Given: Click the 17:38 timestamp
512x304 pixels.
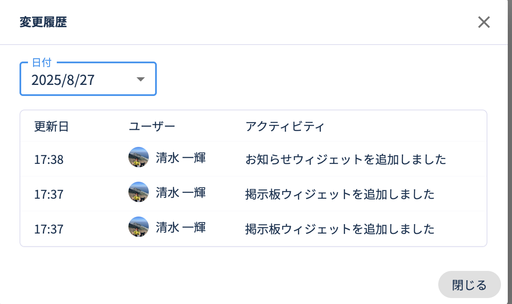Looking at the screenshot, I should pos(49,160).
